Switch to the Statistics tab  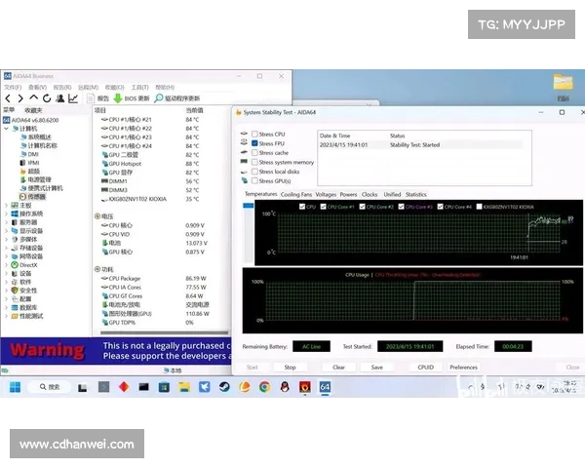coord(416,194)
